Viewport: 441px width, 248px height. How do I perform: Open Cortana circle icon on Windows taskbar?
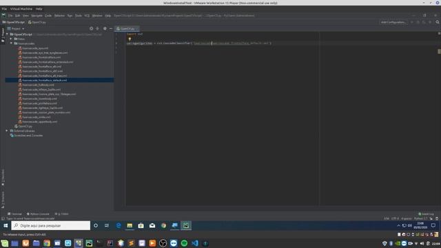click(x=96, y=225)
